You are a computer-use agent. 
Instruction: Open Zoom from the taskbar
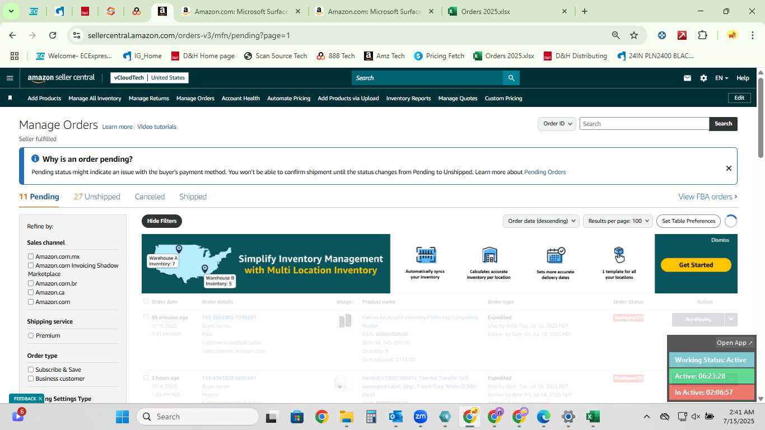(x=421, y=417)
